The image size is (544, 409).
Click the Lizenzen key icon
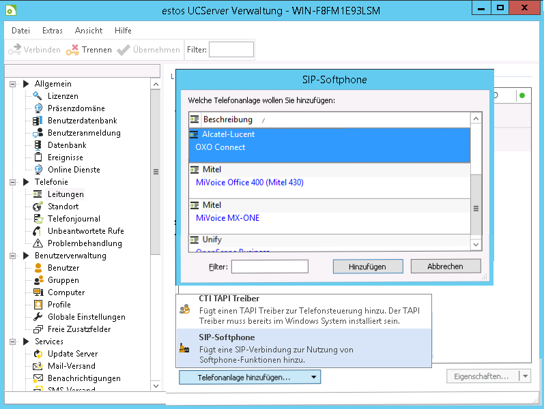coord(38,96)
